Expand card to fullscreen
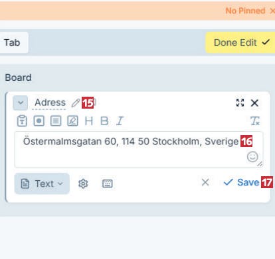The width and height of the screenshot is (275, 259). click(x=240, y=103)
